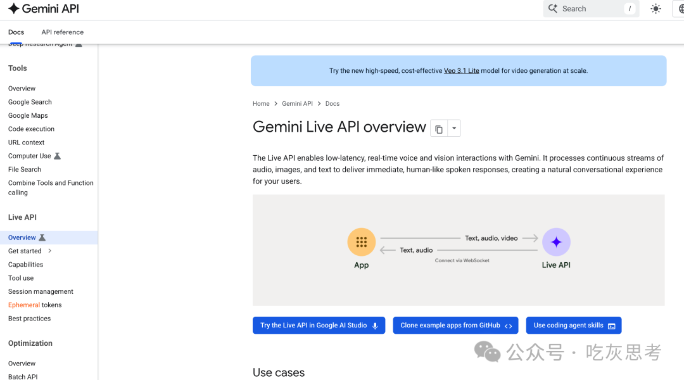Viewport: 684px width, 380px height.
Task: Click the Gemini API star logo
Action: point(13,9)
